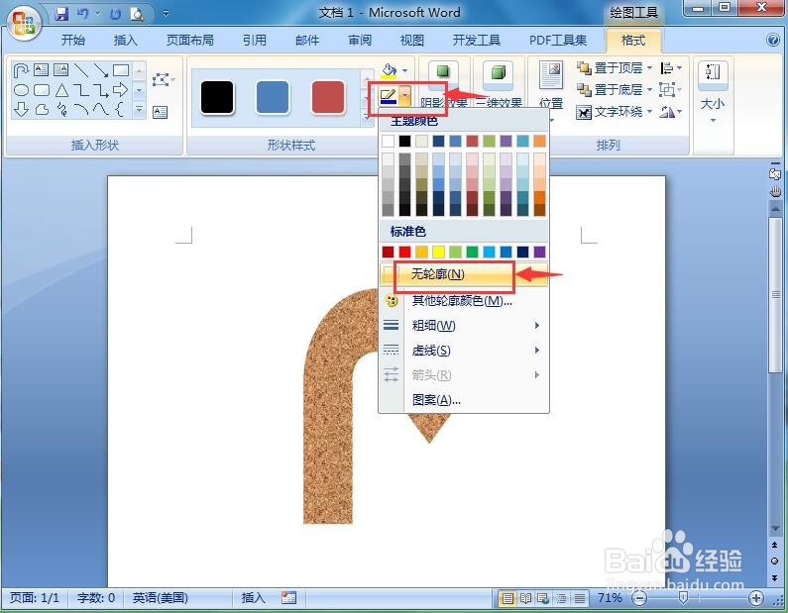Open the 文字环绕 dropdown arrow
Screen dimensions: 788x613
[x=649, y=112]
